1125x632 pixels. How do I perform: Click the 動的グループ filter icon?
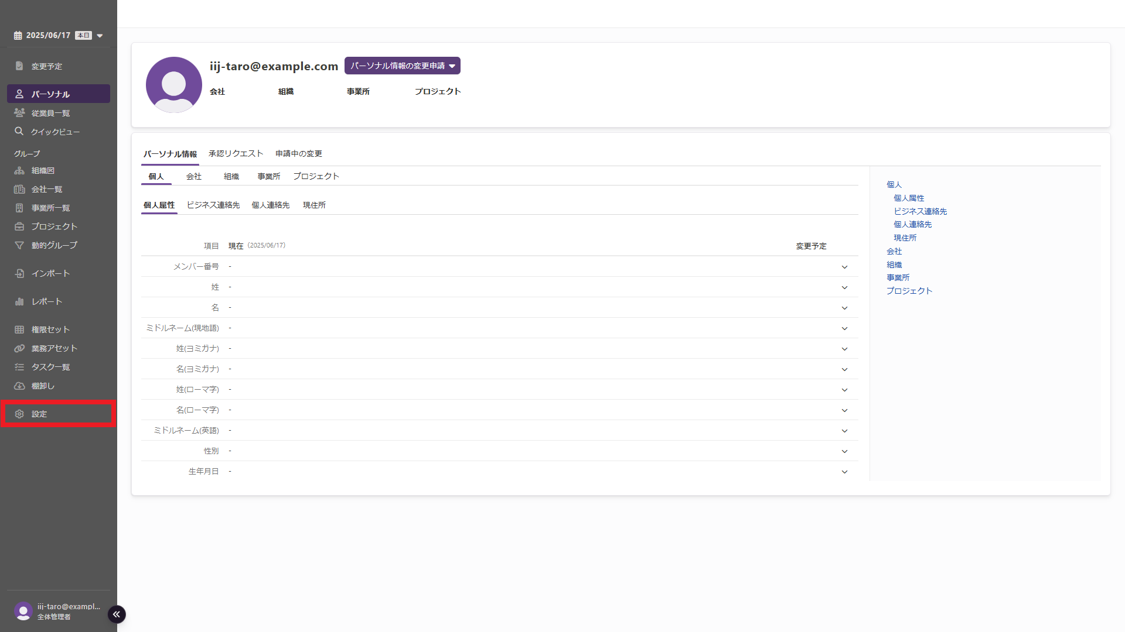click(19, 245)
